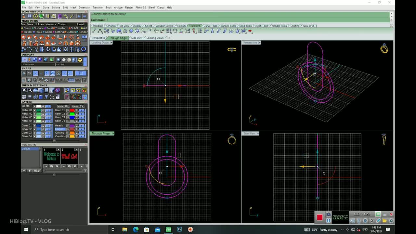Image resolution: width=416 pixels, height=234 pixels.
Task: Toggle visibility of Gem 01 layer
Action: (48, 126)
